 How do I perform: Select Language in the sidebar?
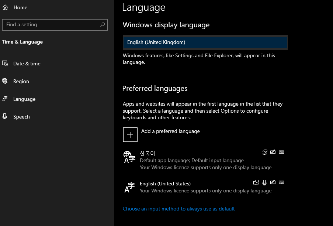click(24, 99)
